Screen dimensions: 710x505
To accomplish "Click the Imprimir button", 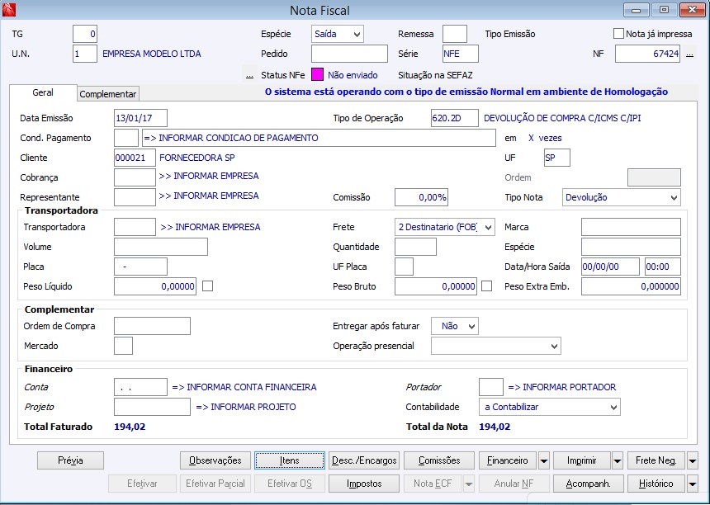I will [582, 460].
